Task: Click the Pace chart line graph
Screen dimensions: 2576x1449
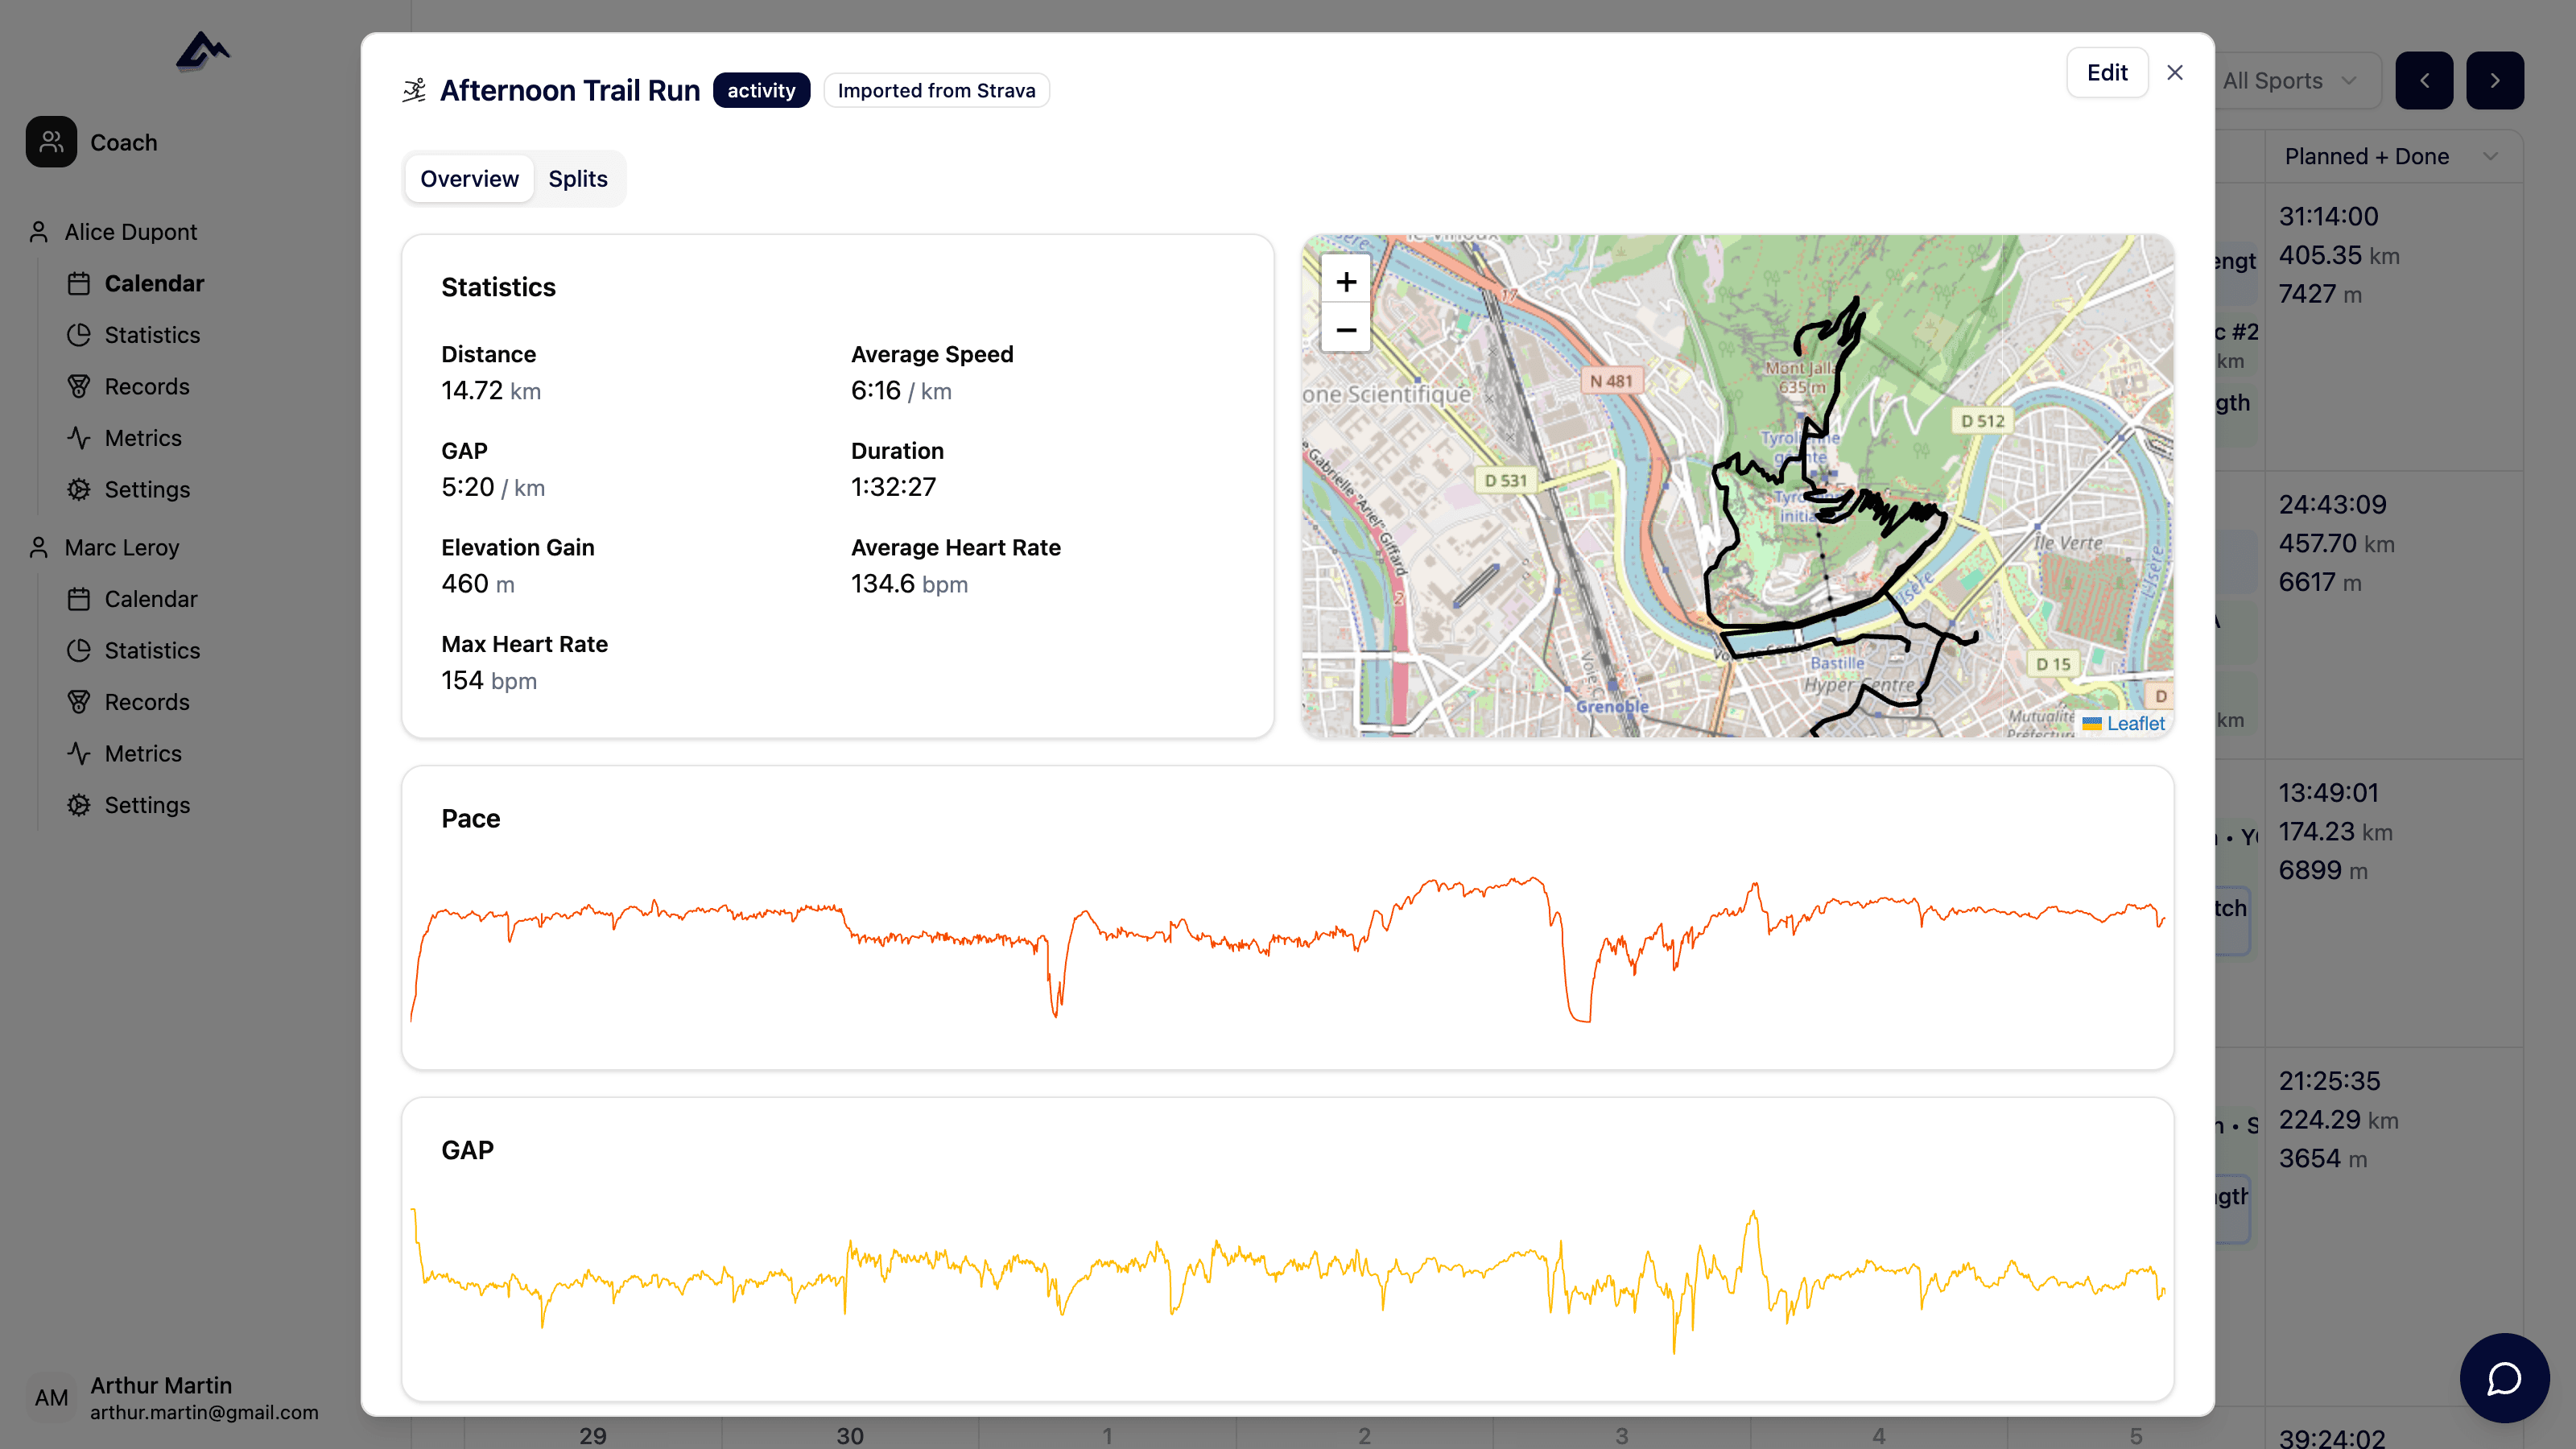Action: 1287,940
